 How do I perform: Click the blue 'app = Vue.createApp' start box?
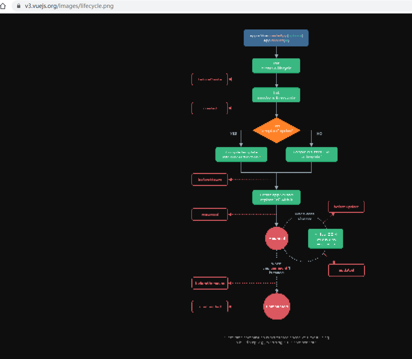(276, 38)
